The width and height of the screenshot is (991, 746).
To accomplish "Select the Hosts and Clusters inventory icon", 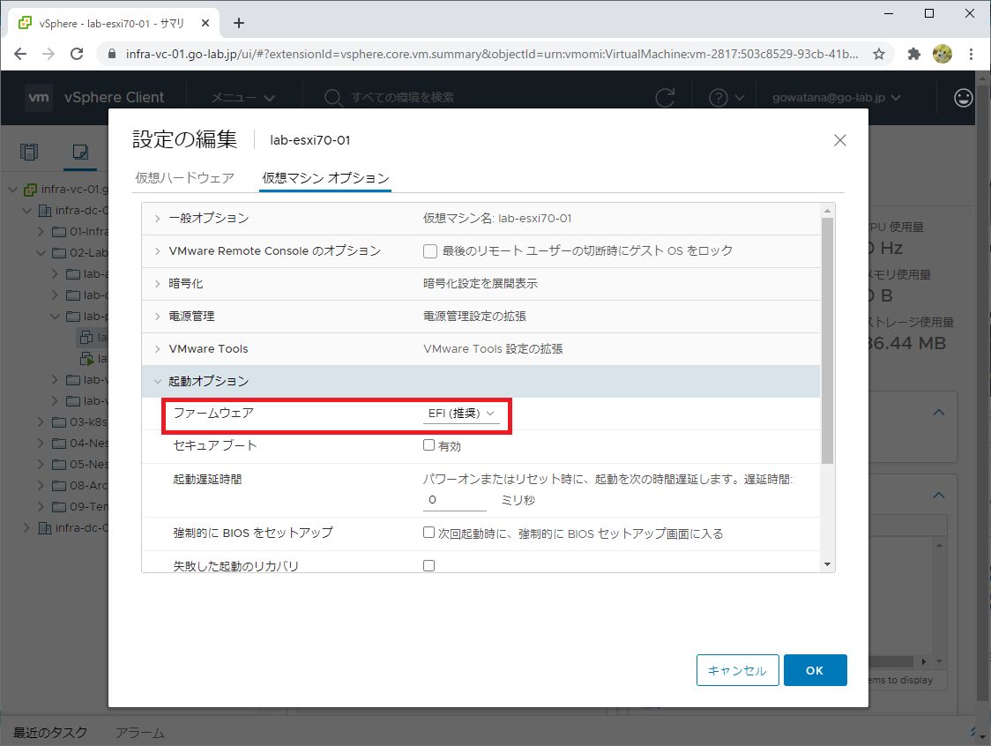I will [x=29, y=152].
